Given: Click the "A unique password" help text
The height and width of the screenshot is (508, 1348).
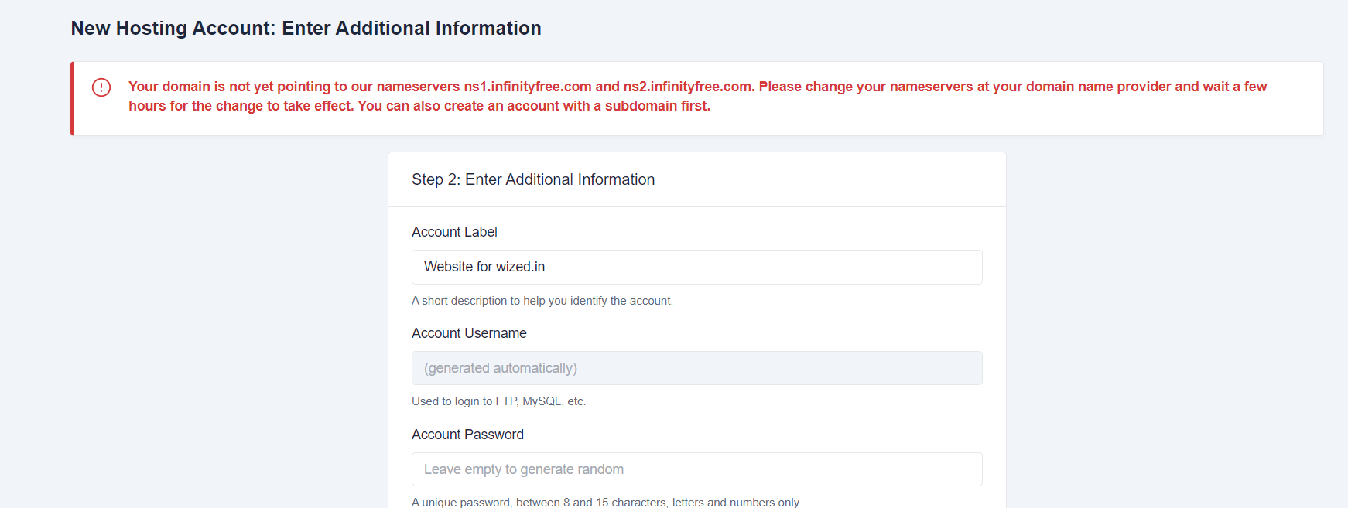Looking at the screenshot, I should click(x=606, y=503).
